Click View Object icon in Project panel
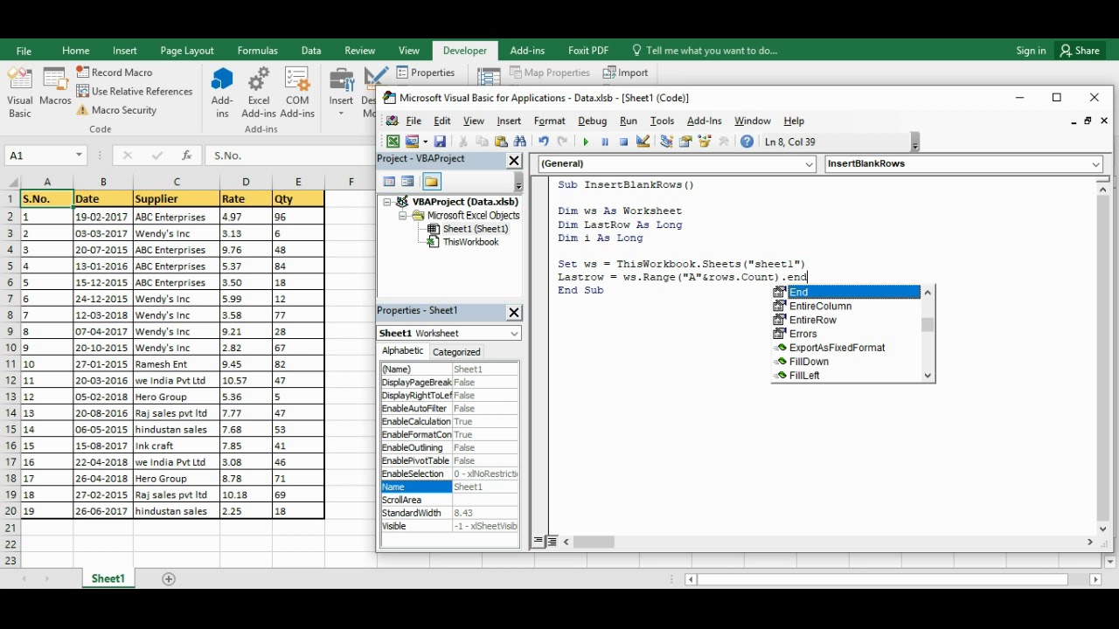1119x629 pixels. pyautogui.click(x=407, y=182)
